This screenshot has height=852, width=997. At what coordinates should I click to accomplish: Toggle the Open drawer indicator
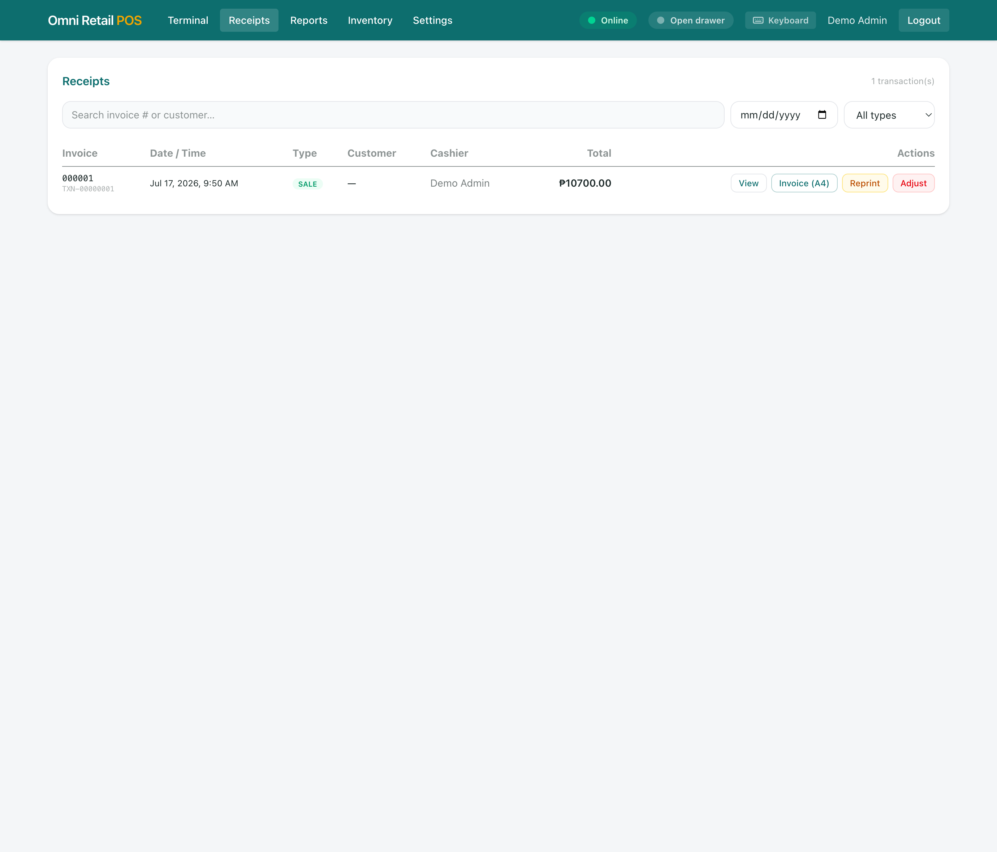click(x=690, y=20)
